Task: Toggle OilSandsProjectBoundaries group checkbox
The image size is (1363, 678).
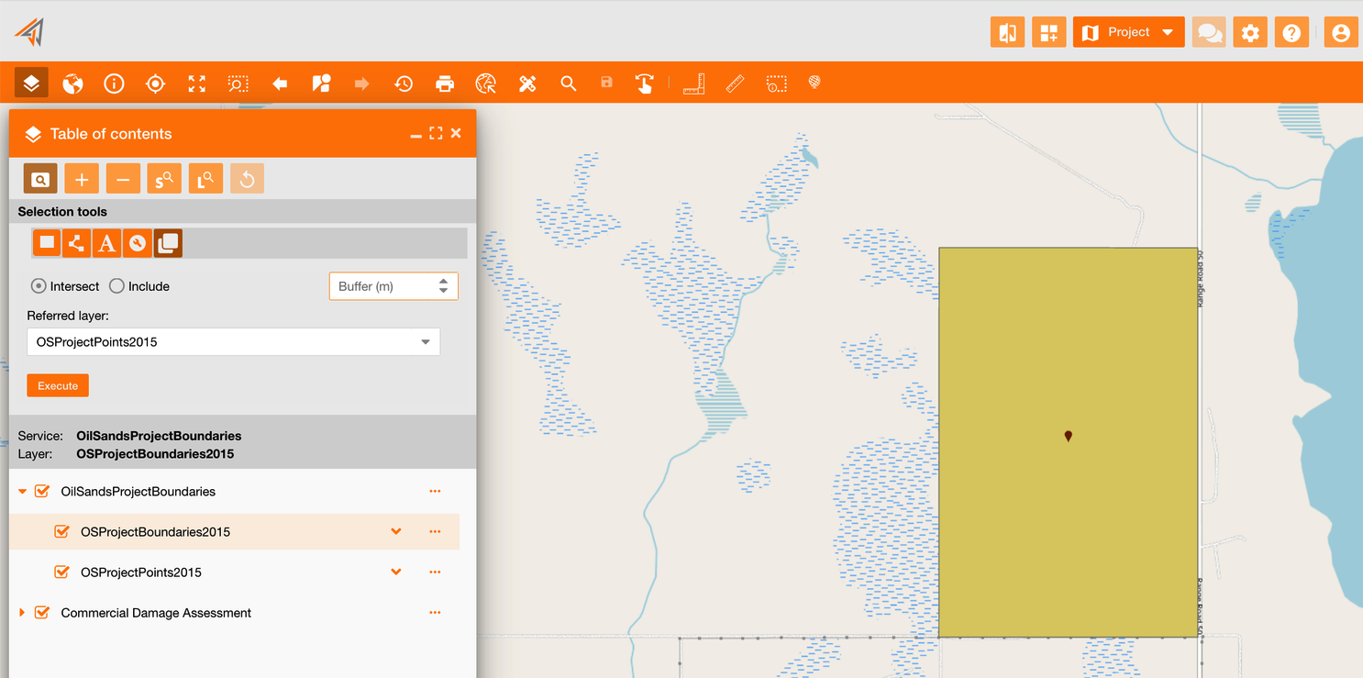Action: tap(42, 492)
